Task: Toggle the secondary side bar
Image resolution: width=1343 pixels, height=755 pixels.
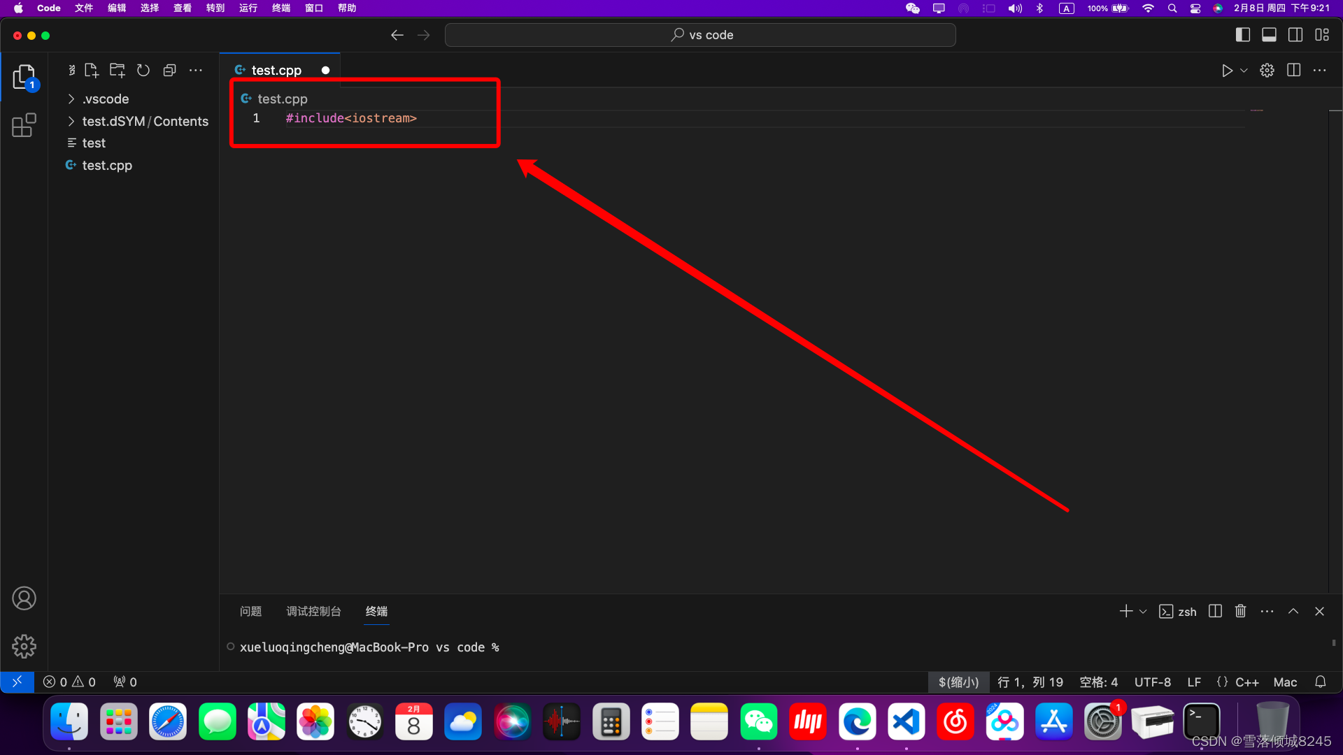Action: click(1295, 35)
